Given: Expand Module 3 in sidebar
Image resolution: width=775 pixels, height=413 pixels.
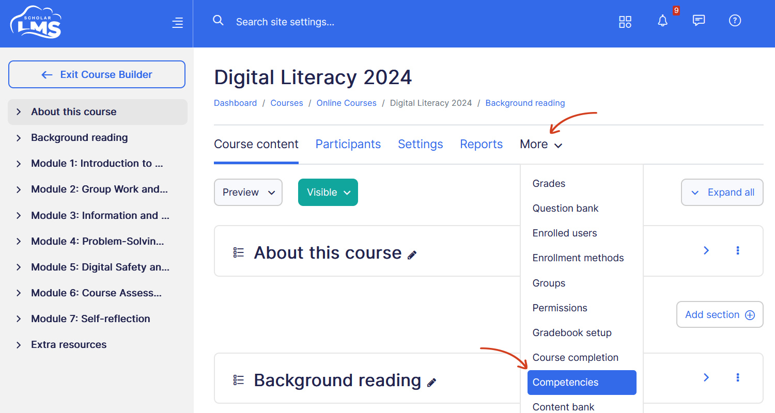Looking at the screenshot, I should [19, 216].
